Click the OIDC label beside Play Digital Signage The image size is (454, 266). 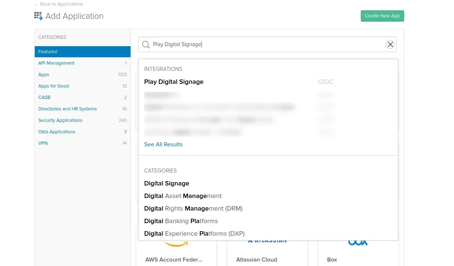click(325, 82)
